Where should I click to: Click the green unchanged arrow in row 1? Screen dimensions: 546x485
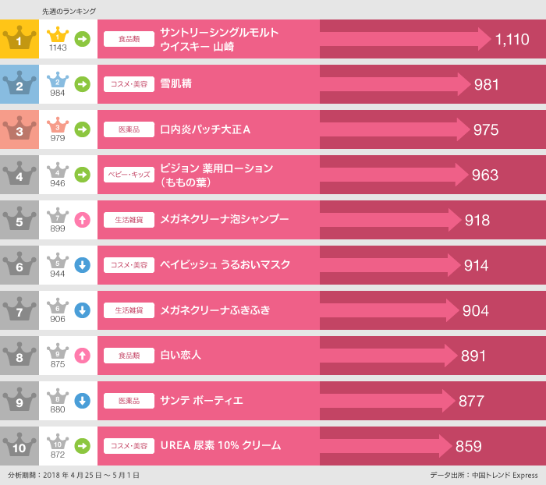tap(82, 39)
